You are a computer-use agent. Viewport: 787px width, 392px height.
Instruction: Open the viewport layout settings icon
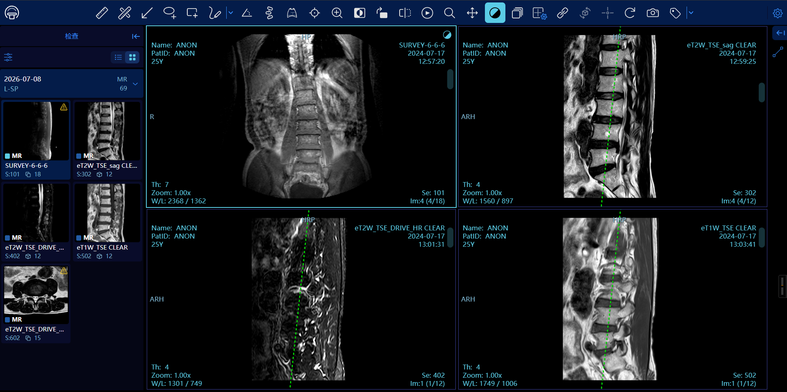[540, 13]
